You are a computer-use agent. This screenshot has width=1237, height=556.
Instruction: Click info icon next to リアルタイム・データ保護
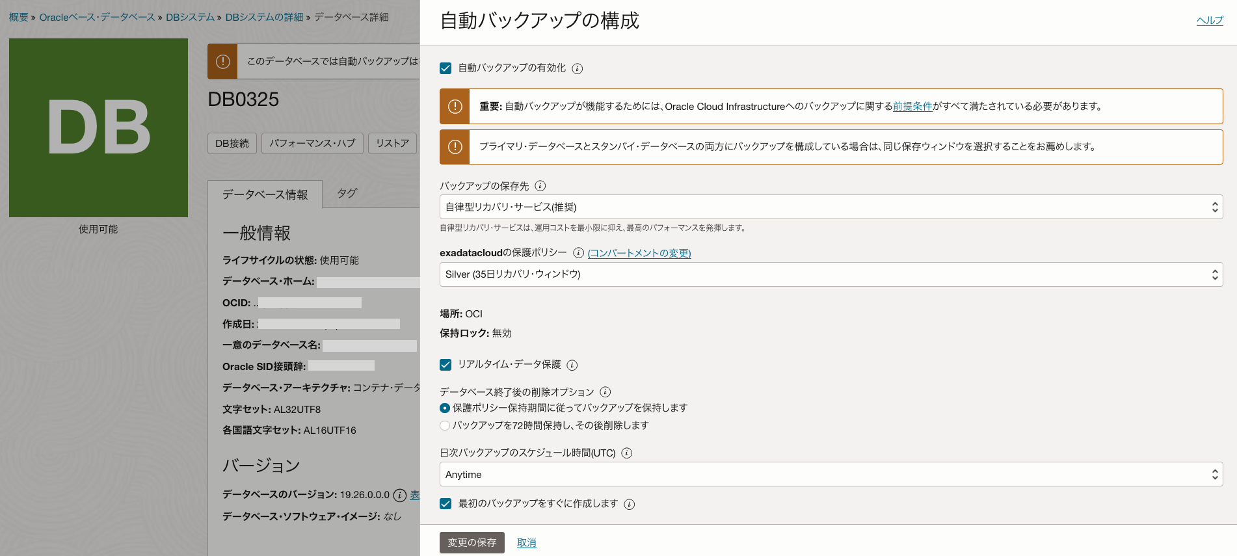pyautogui.click(x=572, y=365)
